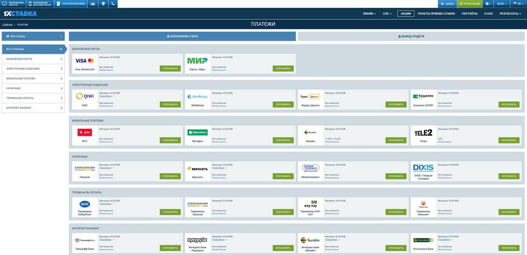This screenshot has height=255, width=527.
Task: Expand Подробнее under QIWI
Action: (106, 96)
